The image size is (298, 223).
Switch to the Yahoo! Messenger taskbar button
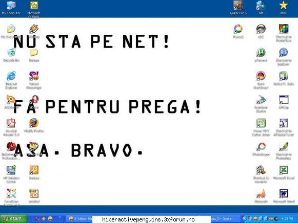[x=80, y=218]
